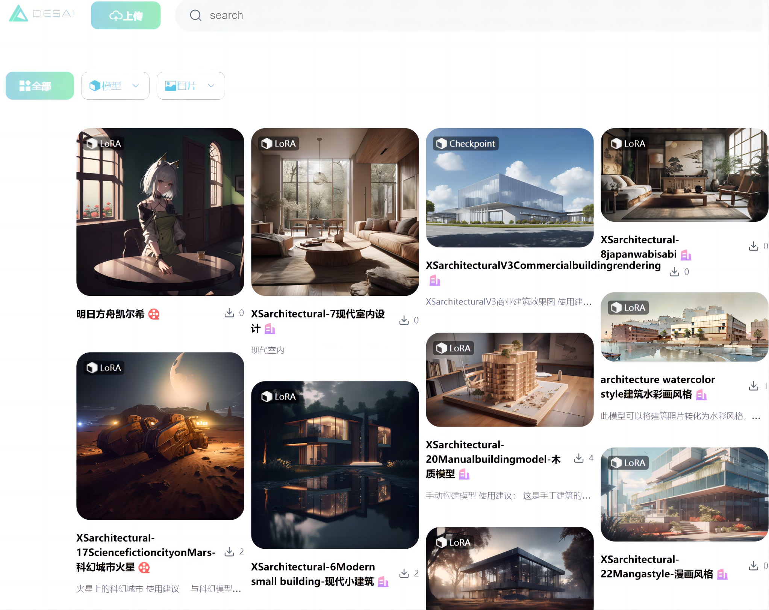This screenshot has width=769, height=610.
Task: Select the 全部 filter tab
Action: click(x=39, y=86)
